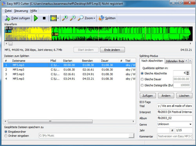This screenshot has height=146, width=196.
Task: Switch to Stillstellen finden tab
Action: click(x=175, y=61)
